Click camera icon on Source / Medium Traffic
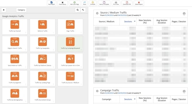 coord(184,14)
